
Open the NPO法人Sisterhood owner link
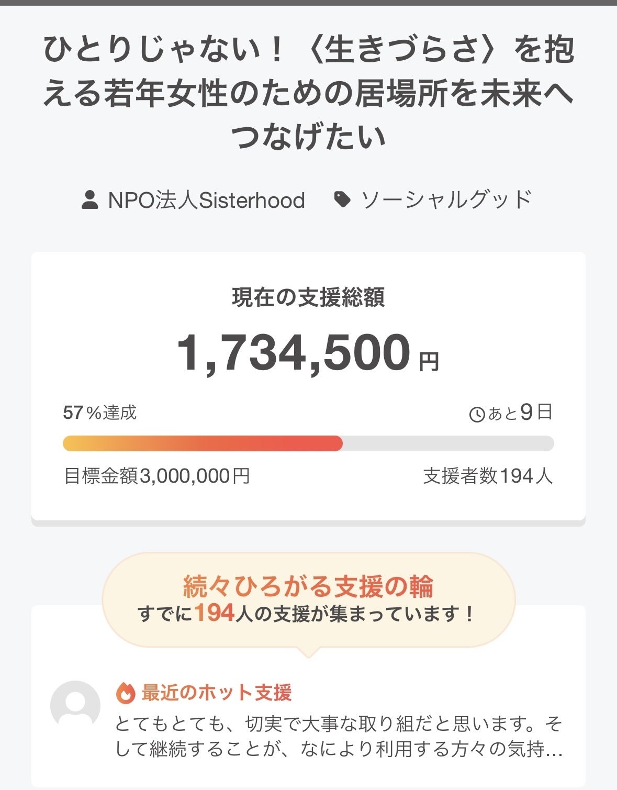pos(206,200)
